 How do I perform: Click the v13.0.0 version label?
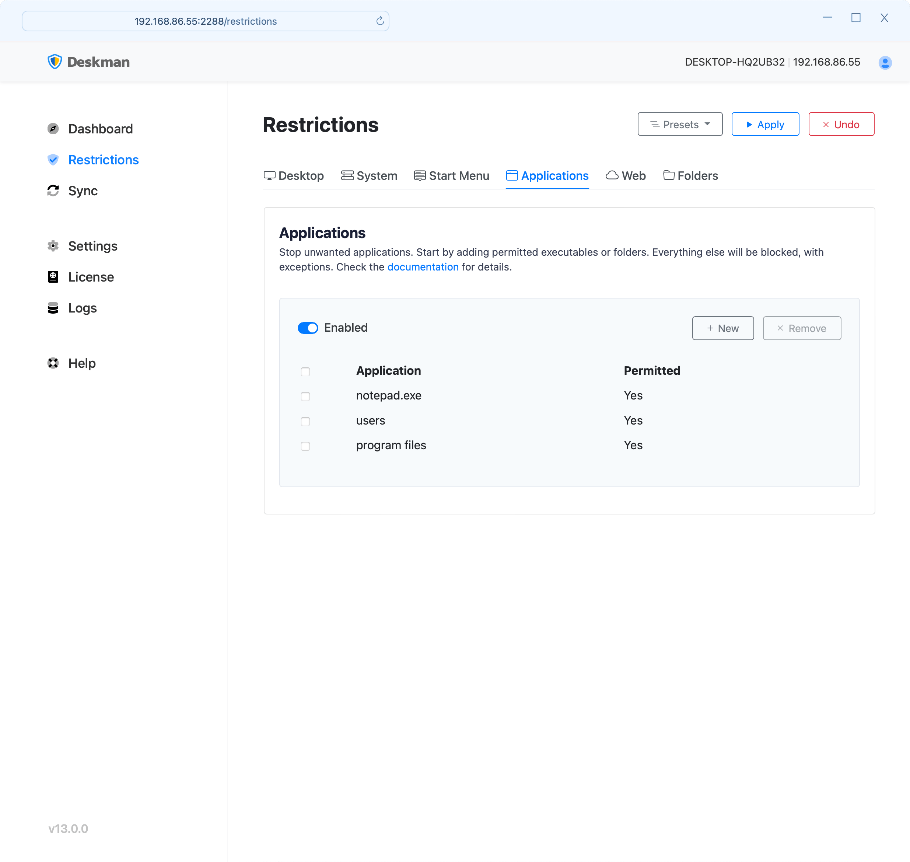pyautogui.click(x=68, y=828)
